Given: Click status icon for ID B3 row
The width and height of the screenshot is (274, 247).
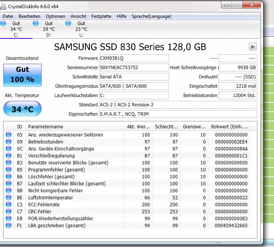Looking at the screenshot, I should (9, 162).
